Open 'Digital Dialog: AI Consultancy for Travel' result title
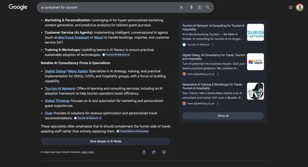Image resolution: width=308 pixels, height=167 pixels. 214,57
